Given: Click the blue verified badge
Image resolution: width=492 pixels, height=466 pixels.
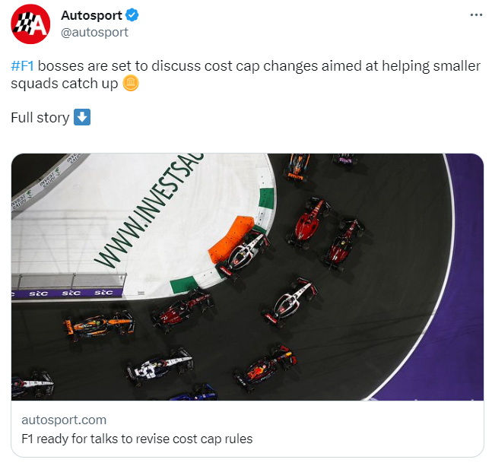Looking at the screenshot, I should tap(132, 15).
